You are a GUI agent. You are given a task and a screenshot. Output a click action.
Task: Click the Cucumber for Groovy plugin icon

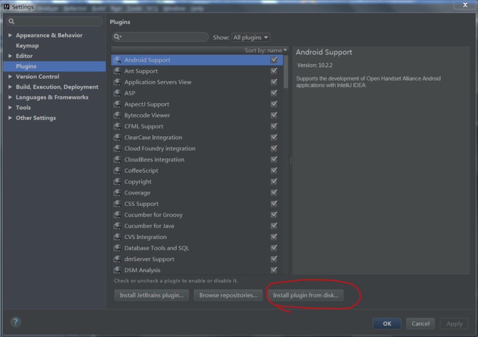tap(117, 215)
